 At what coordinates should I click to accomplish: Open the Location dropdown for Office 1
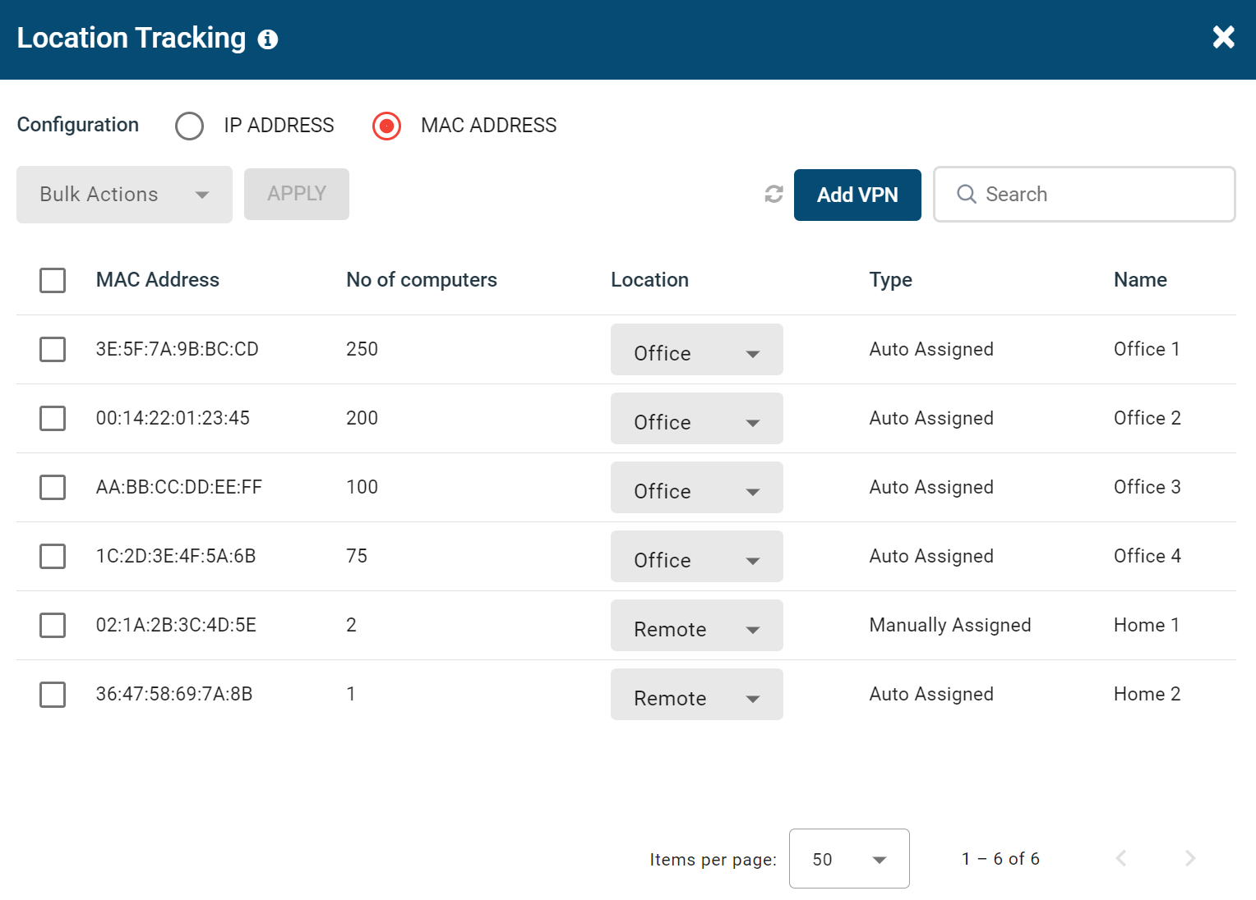click(696, 350)
